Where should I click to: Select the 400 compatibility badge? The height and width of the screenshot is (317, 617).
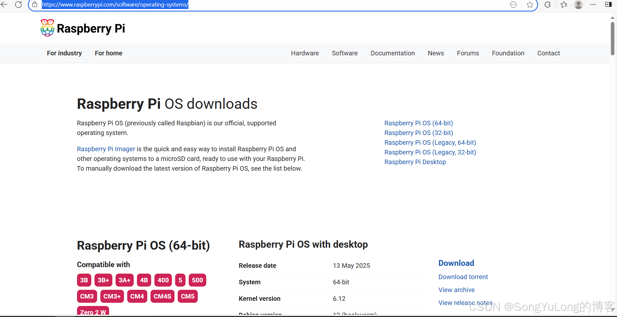coord(163,280)
